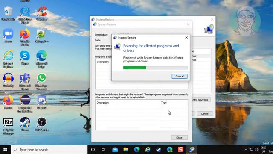Viewport: 273px width, 154px height.
Task: Open Microsoft Edge desktop shortcut
Action: tap(42, 59)
